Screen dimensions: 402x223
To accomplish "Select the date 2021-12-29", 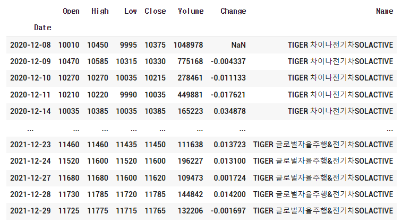I will click(x=30, y=211).
